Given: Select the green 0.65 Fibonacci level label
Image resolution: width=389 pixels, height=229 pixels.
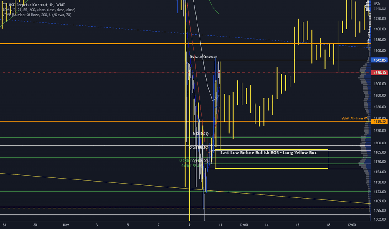Looking at the screenshot, I should point(191,166).
